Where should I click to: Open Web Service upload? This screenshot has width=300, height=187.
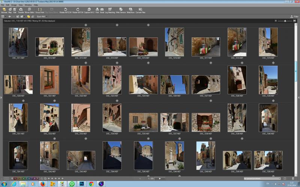click(121, 10)
